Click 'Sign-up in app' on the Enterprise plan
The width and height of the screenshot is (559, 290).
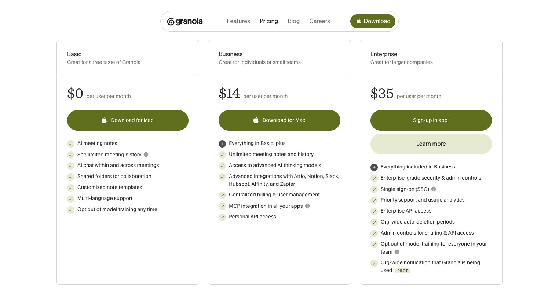[x=431, y=120]
